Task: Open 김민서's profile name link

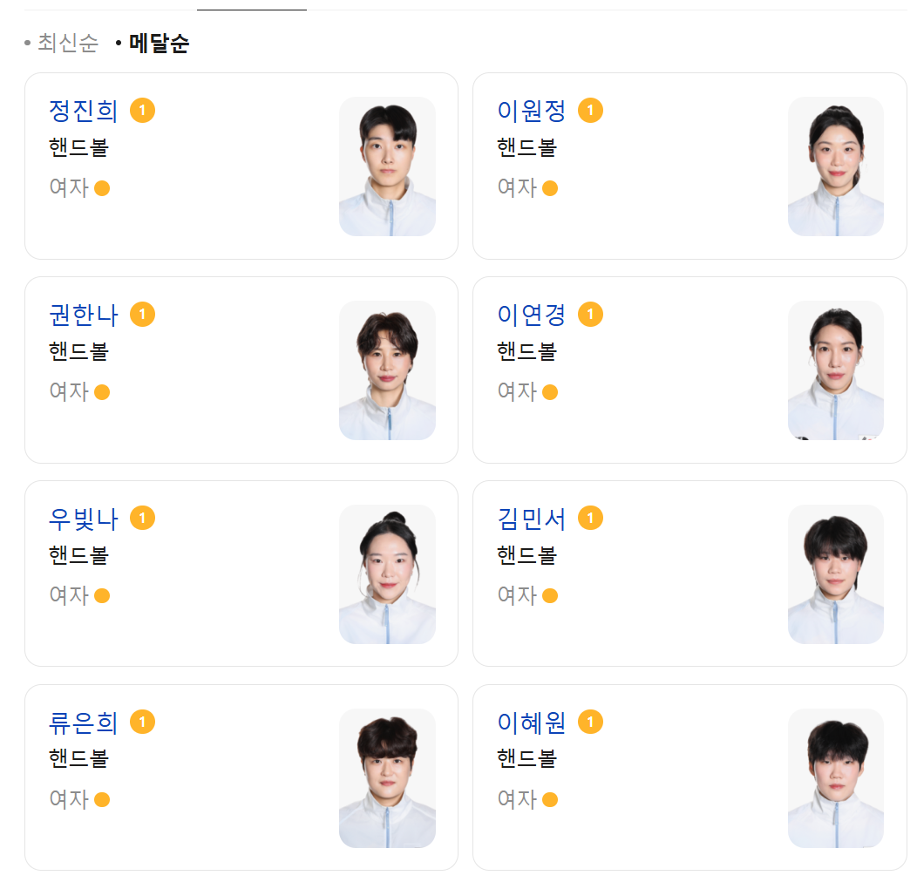Action: coord(531,519)
